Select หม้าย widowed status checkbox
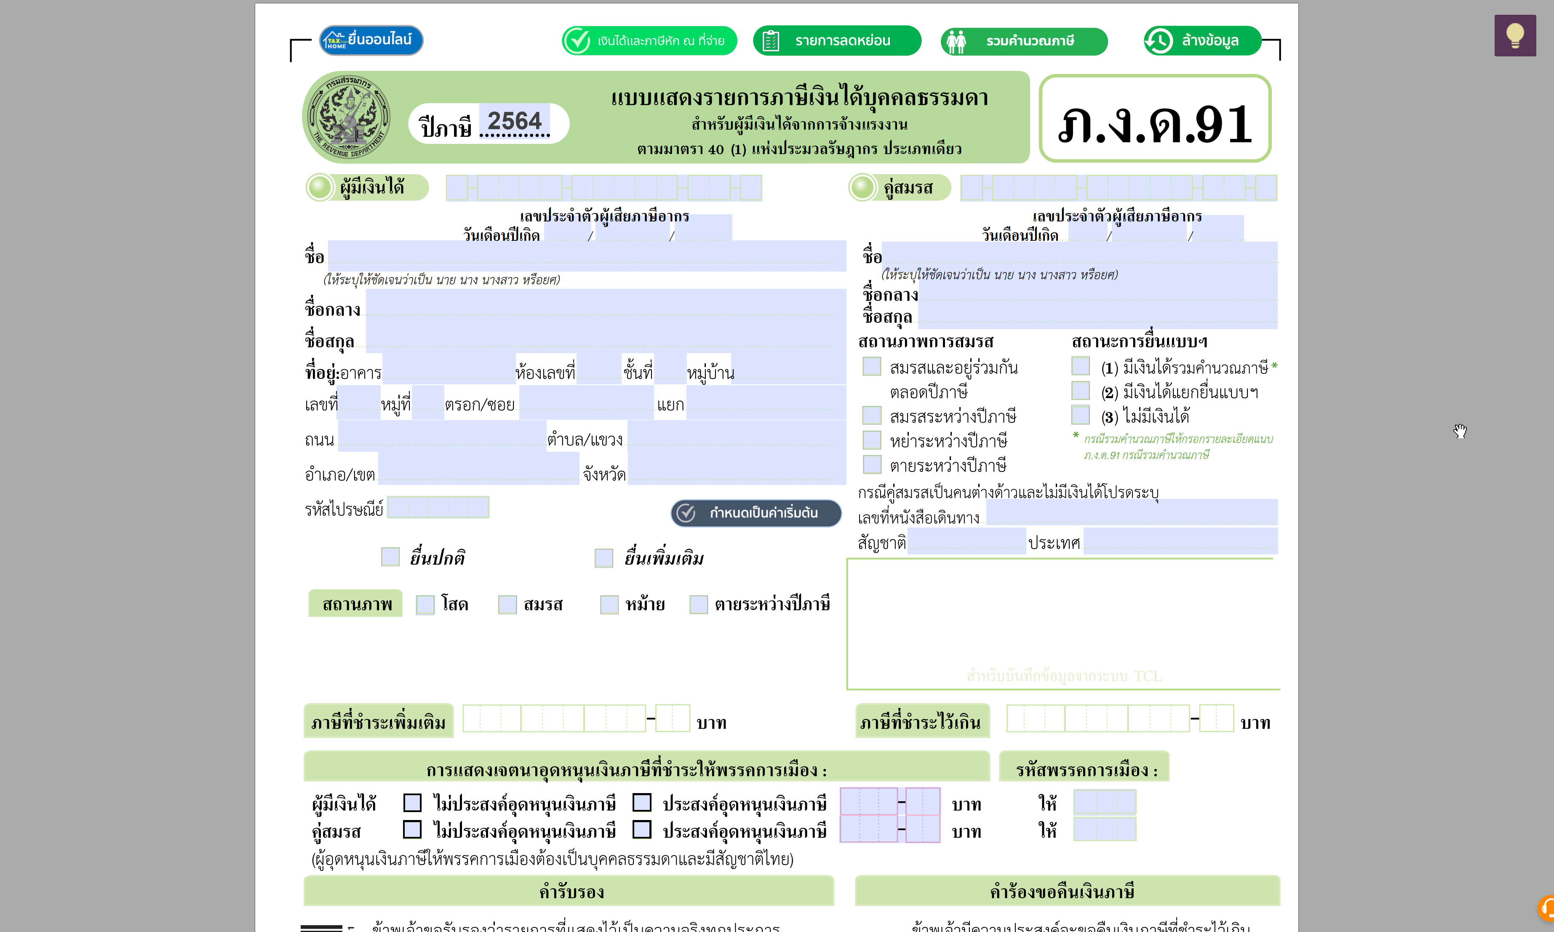The image size is (1554, 932). (609, 604)
